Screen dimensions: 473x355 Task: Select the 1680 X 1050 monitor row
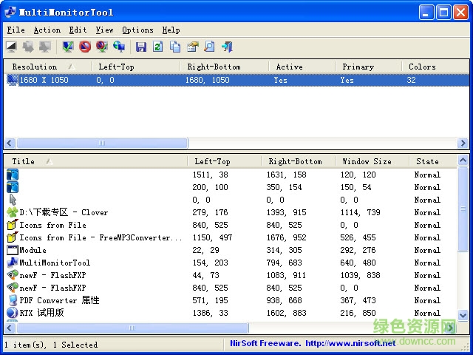click(x=44, y=80)
